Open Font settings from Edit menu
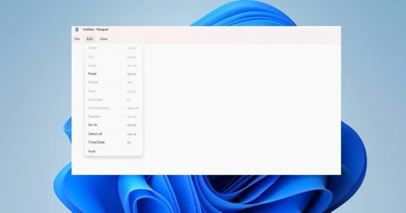 pyautogui.click(x=114, y=151)
